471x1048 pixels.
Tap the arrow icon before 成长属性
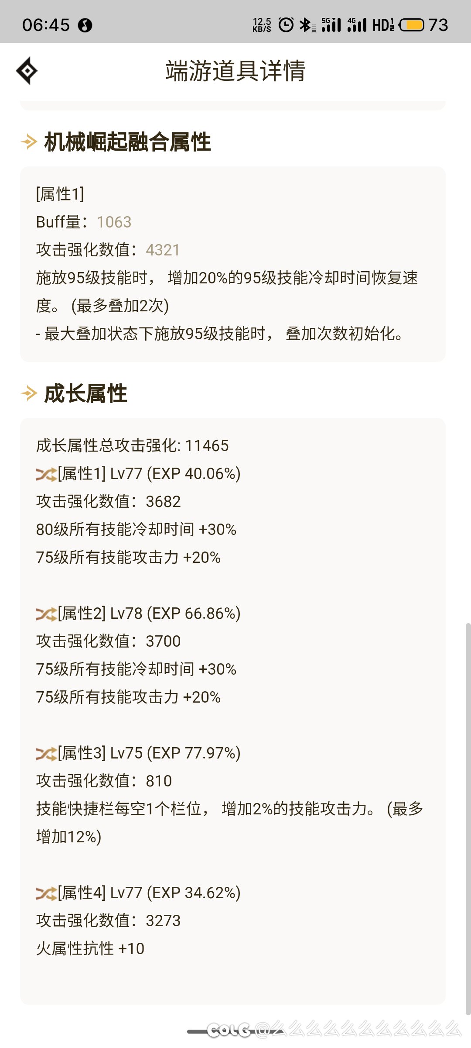pyautogui.click(x=29, y=393)
